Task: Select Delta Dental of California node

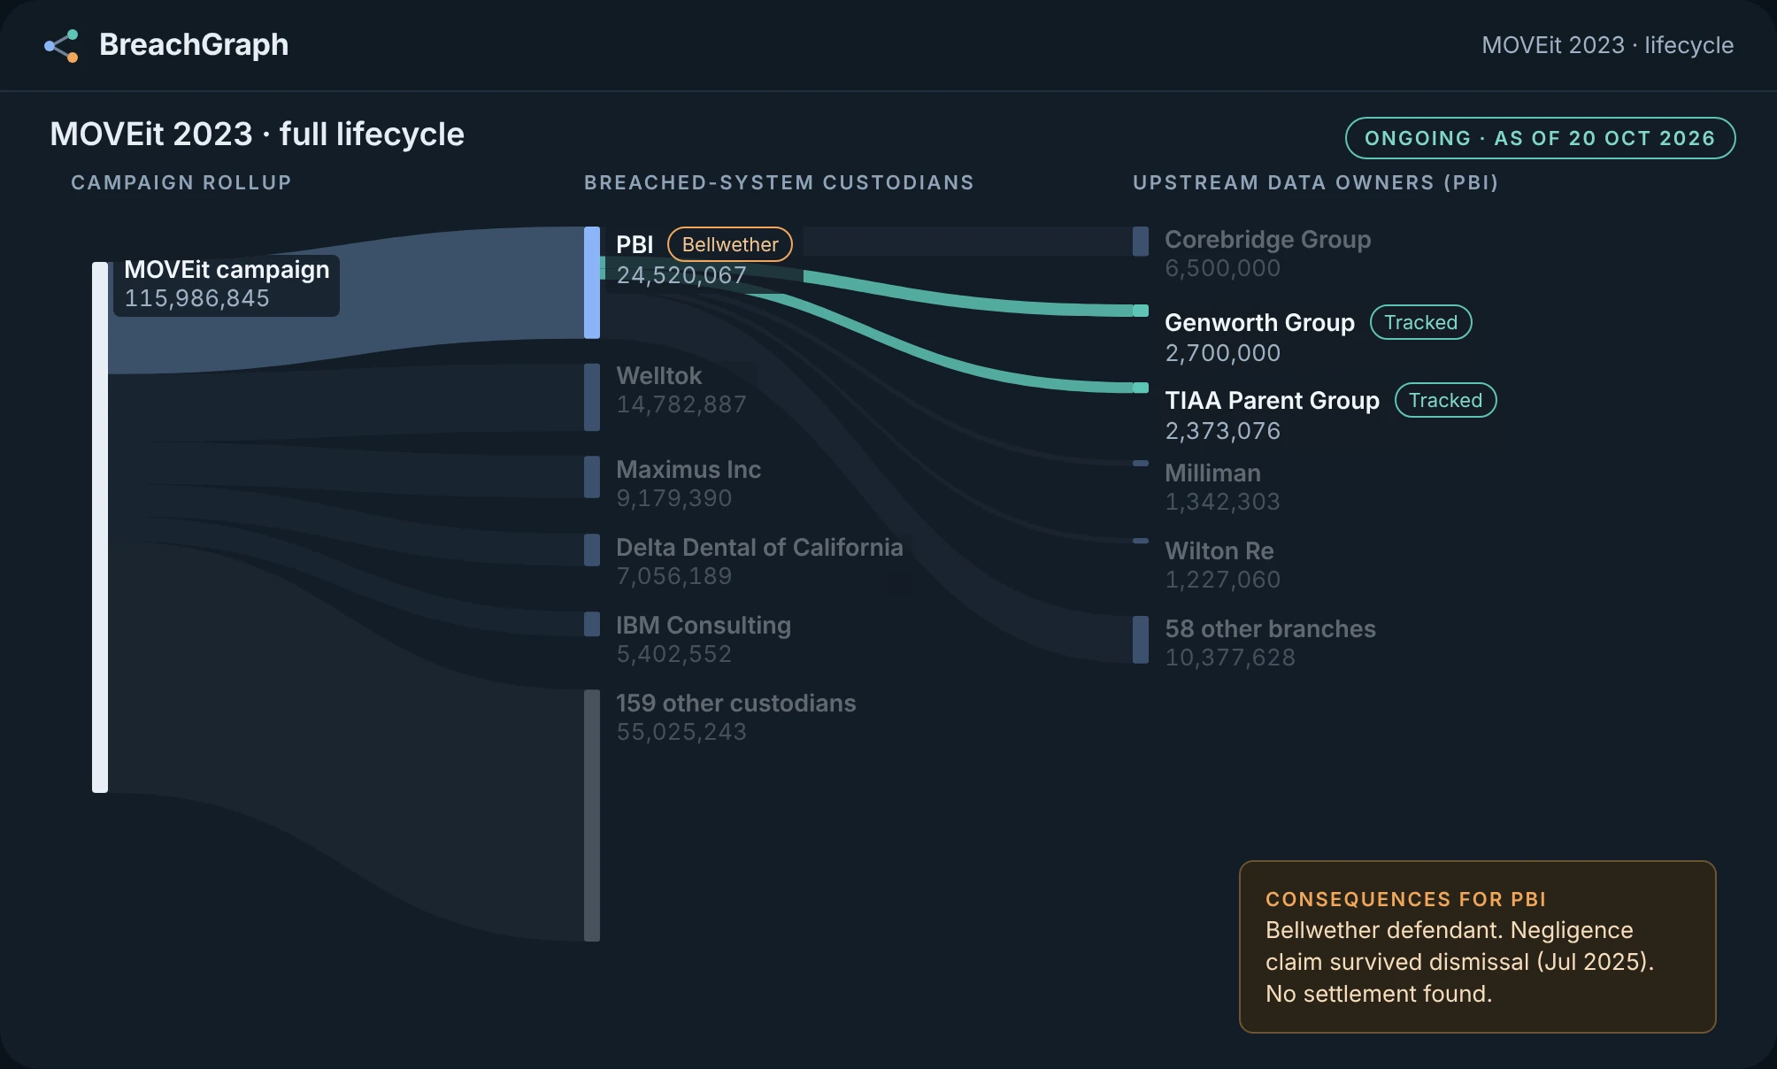Action: (x=592, y=550)
